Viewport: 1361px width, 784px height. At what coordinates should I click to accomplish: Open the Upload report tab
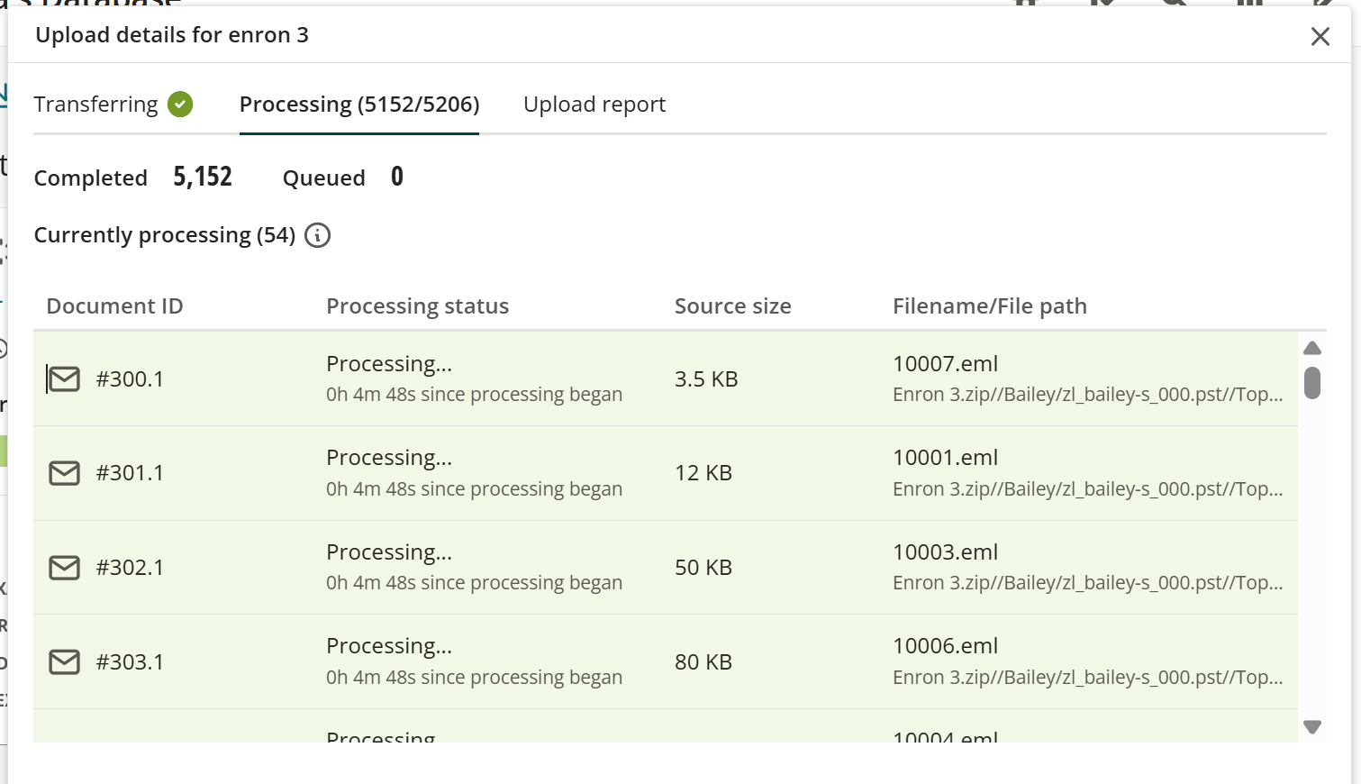click(x=594, y=105)
